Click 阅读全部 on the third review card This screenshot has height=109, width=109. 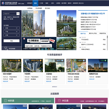point(49,81)
